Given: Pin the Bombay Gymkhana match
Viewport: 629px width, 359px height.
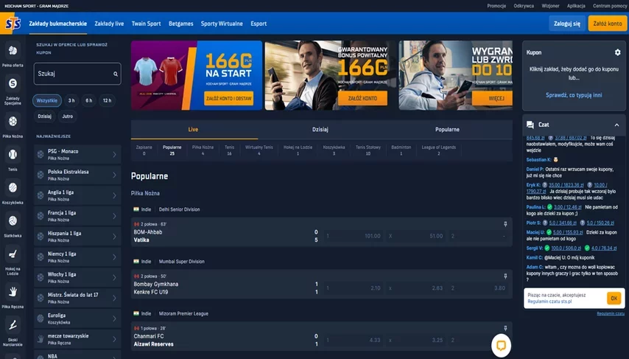Looking at the screenshot, I should point(505,276).
